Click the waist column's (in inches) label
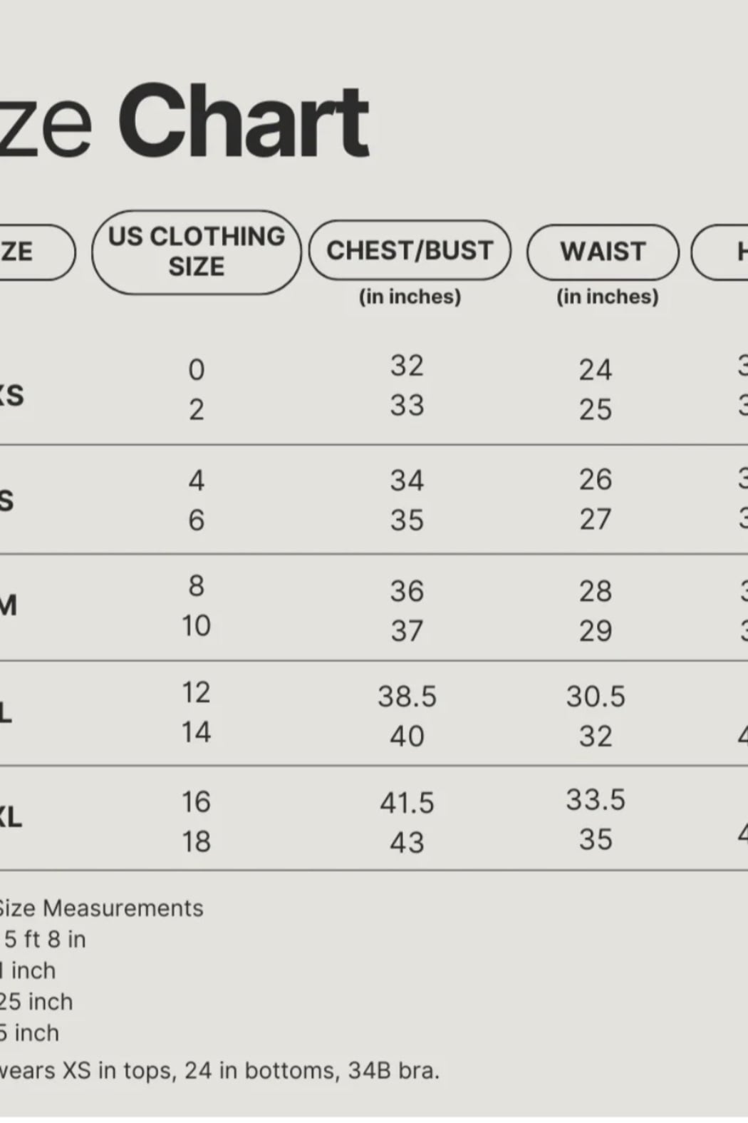Viewport: 748px width, 1123px height. tap(607, 297)
